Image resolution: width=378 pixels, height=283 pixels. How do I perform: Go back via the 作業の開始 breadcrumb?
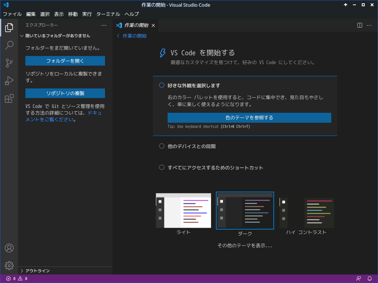pos(132,36)
